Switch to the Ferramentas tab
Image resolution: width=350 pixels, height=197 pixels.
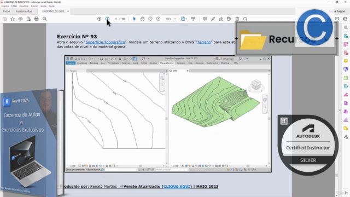tap(24, 11)
